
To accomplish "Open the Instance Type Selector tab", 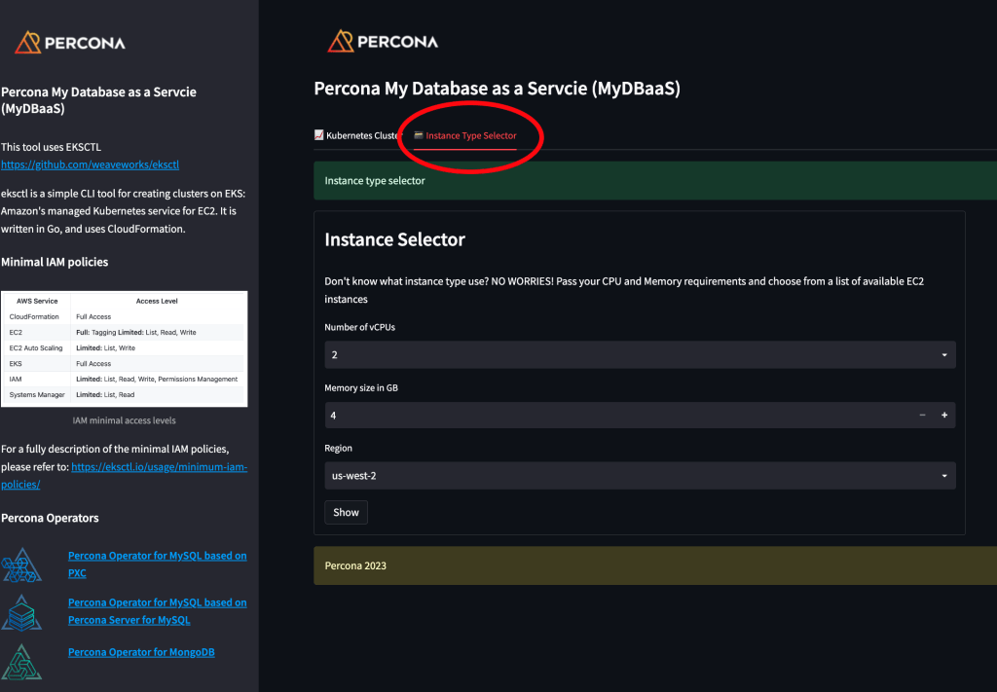I will point(471,135).
